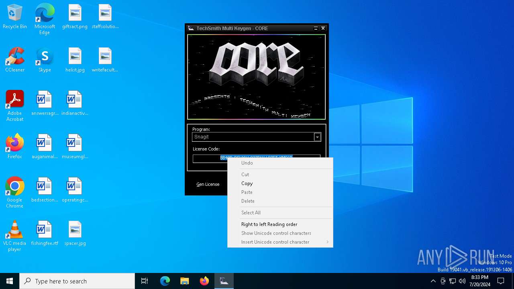Expand Insert Unicode control character submenu
The image size is (514, 289).
pyautogui.click(x=280, y=242)
